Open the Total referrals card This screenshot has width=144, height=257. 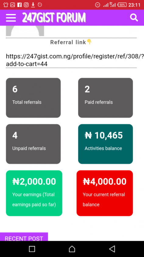coord(33,98)
